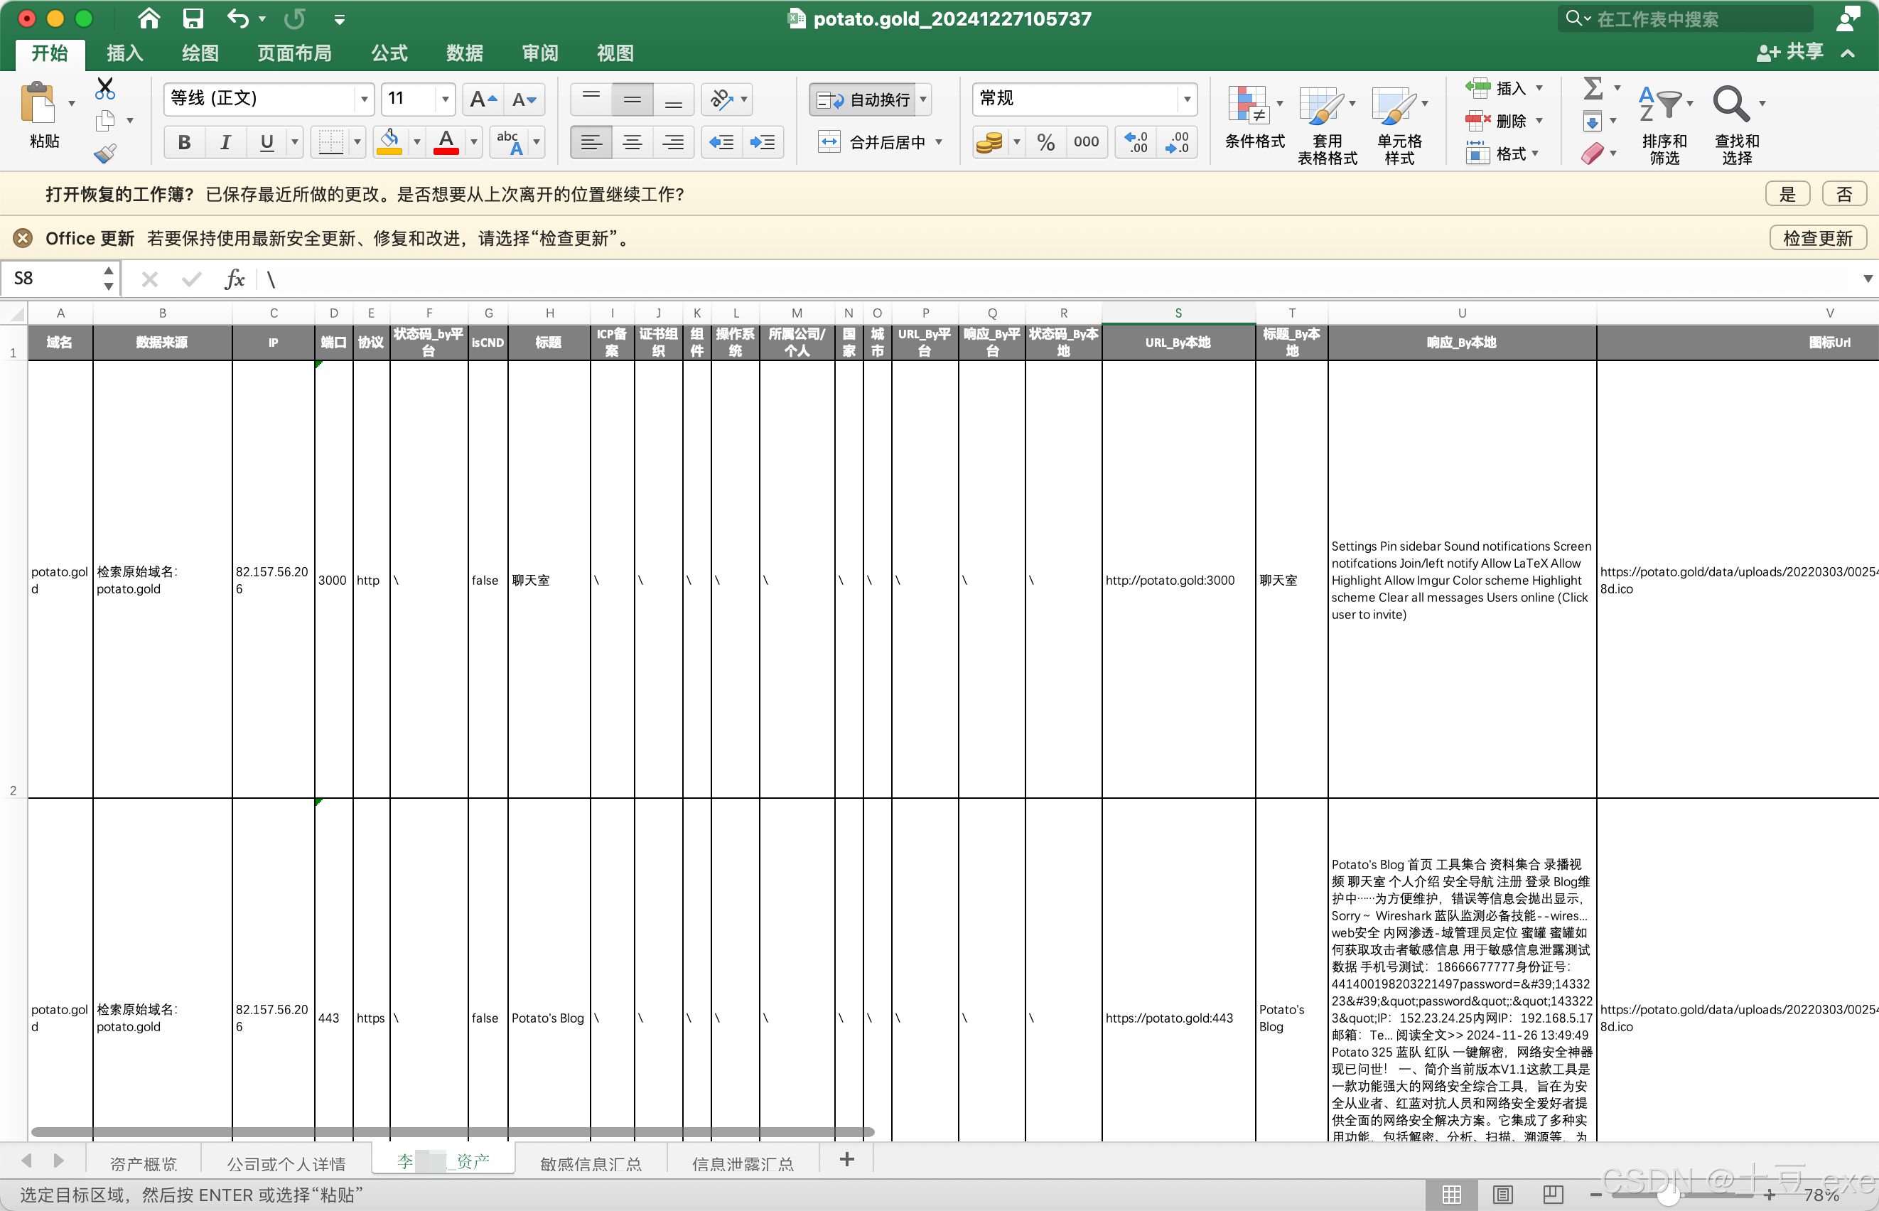Open the 数据 ribbon tab
1879x1211 pixels.
[x=464, y=53]
